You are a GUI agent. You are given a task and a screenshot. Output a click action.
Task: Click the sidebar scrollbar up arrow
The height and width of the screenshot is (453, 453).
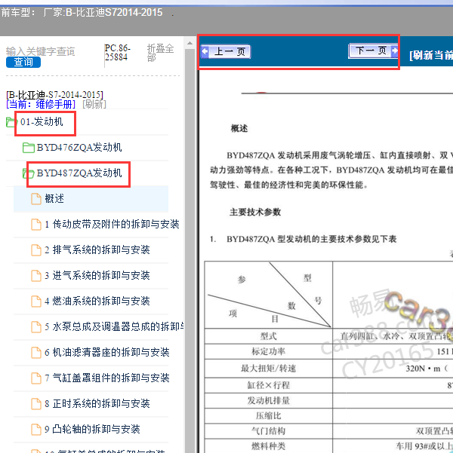190,43
